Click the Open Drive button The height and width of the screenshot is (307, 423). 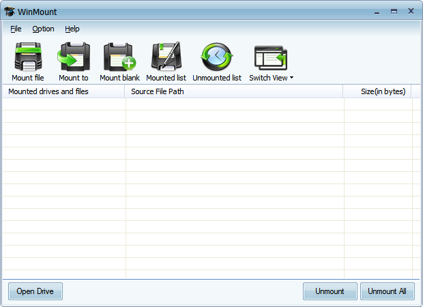click(x=35, y=291)
